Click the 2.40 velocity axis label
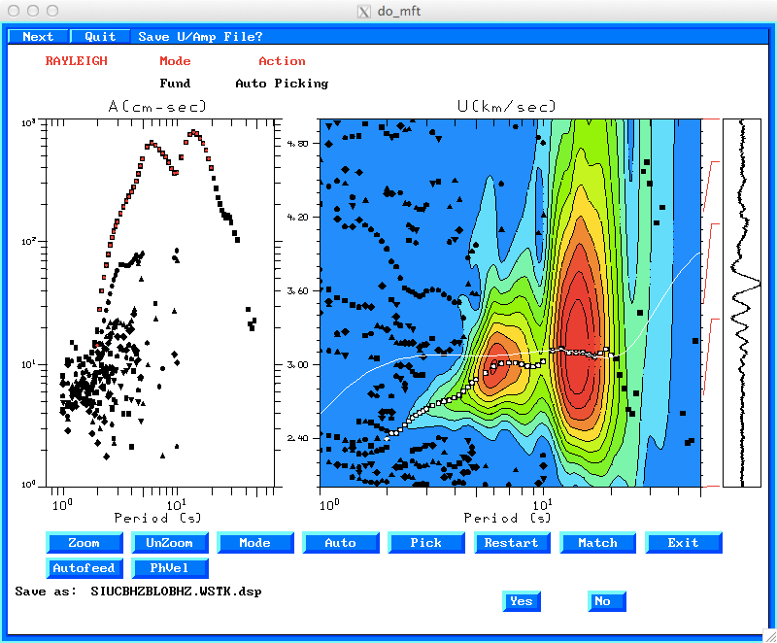 click(297, 438)
